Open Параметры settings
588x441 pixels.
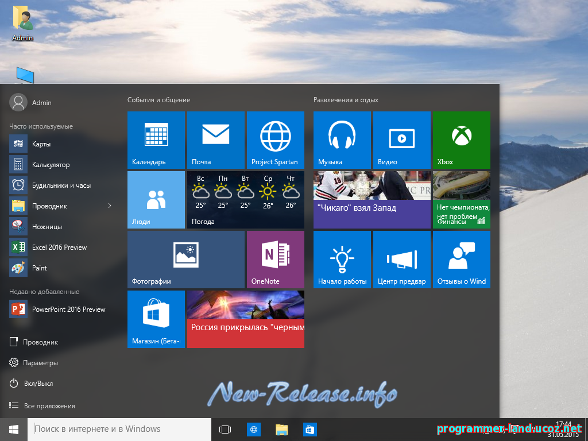tap(34, 363)
